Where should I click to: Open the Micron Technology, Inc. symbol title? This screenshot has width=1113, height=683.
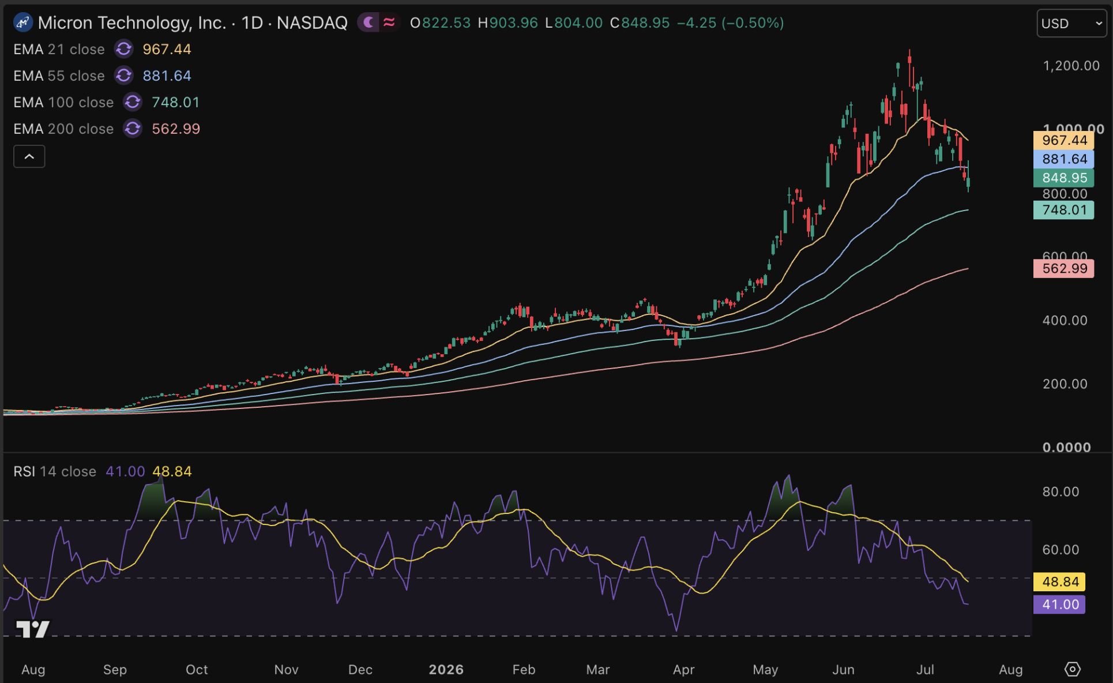pyautogui.click(x=193, y=23)
